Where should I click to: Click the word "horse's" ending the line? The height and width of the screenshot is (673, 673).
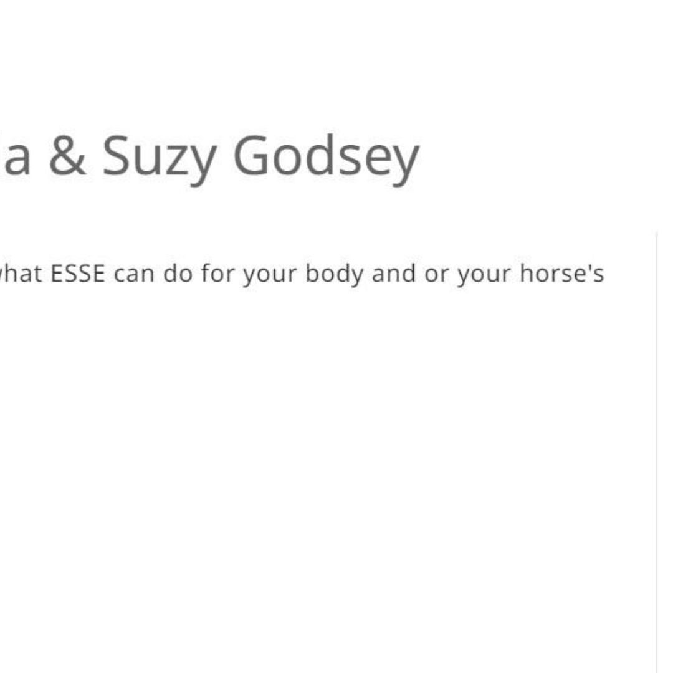[x=561, y=274]
